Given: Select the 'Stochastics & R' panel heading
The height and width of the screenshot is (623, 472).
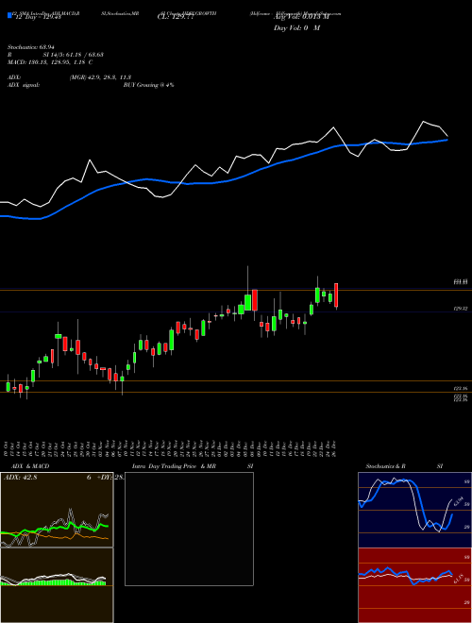Looking at the screenshot, I should click(x=385, y=466).
